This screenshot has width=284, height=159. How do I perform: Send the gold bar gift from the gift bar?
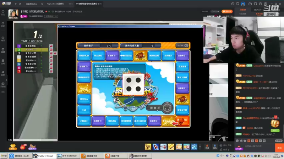(x=171, y=147)
